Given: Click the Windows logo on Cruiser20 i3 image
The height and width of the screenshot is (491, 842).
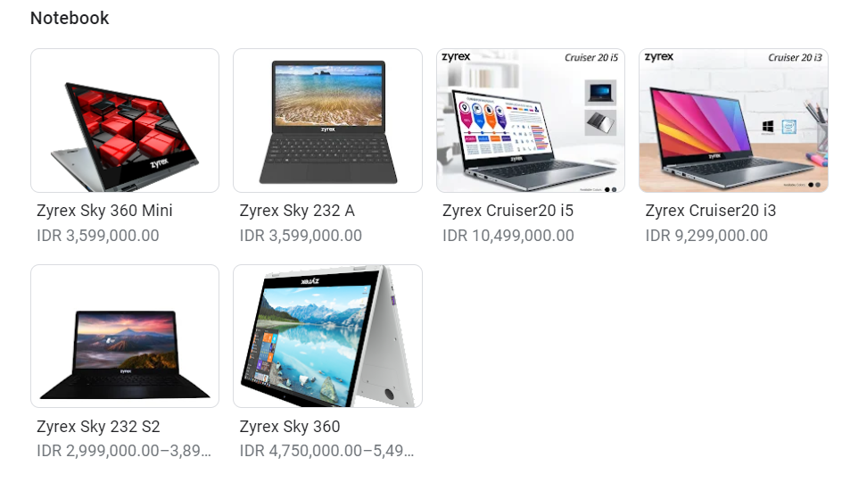Looking at the screenshot, I should [768, 128].
